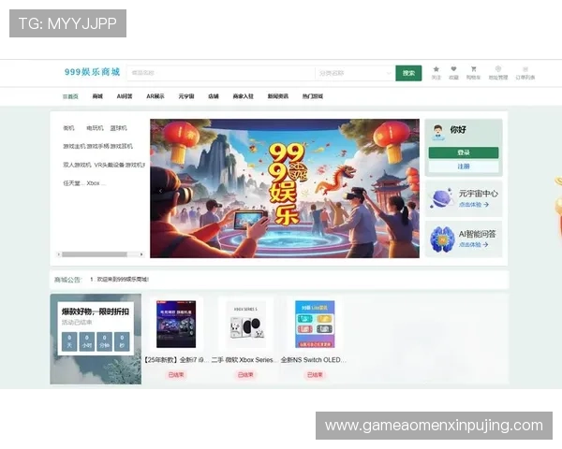Select the 双人游戏机 category

(x=77, y=165)
